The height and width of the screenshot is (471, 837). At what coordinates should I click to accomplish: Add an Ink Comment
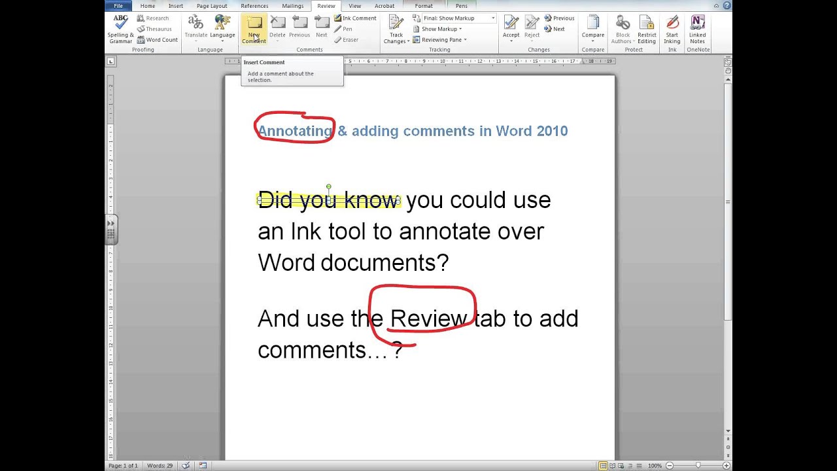(x=355, y=18)
